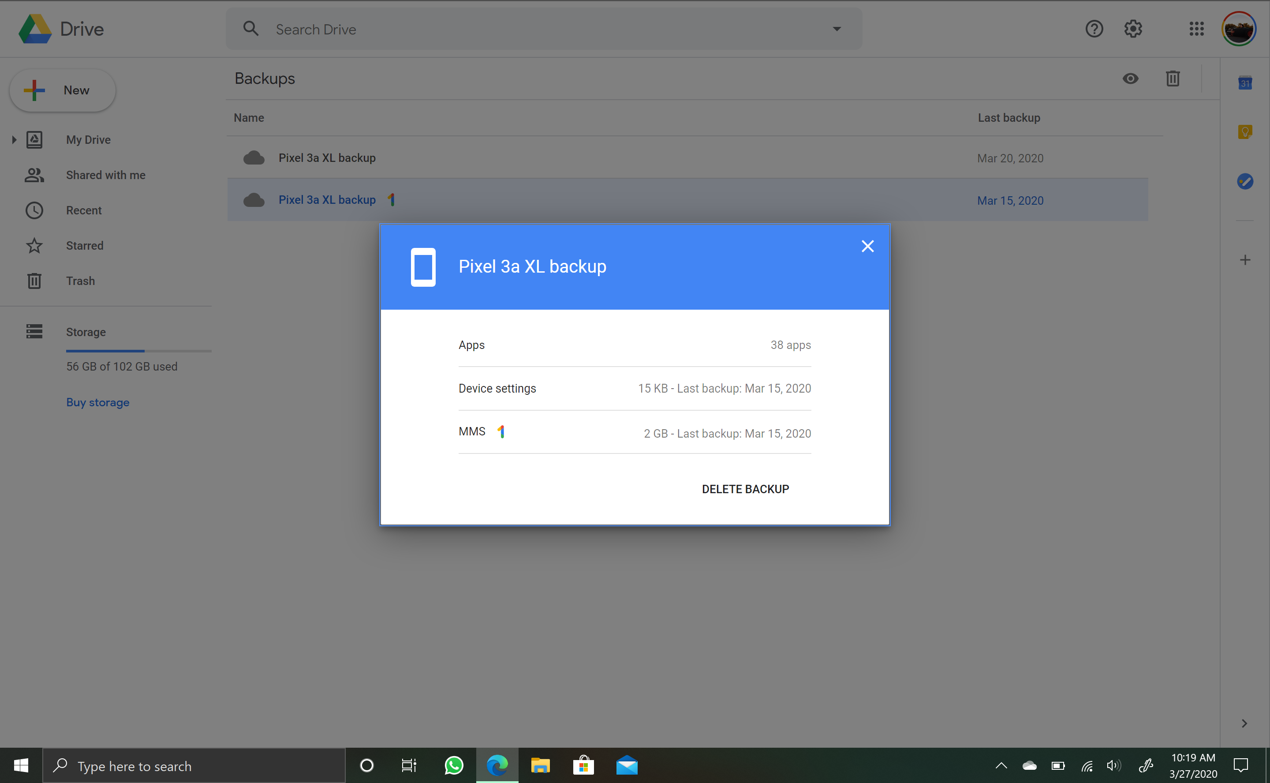Open the Help question mark icon

[x=1094, y=29]
